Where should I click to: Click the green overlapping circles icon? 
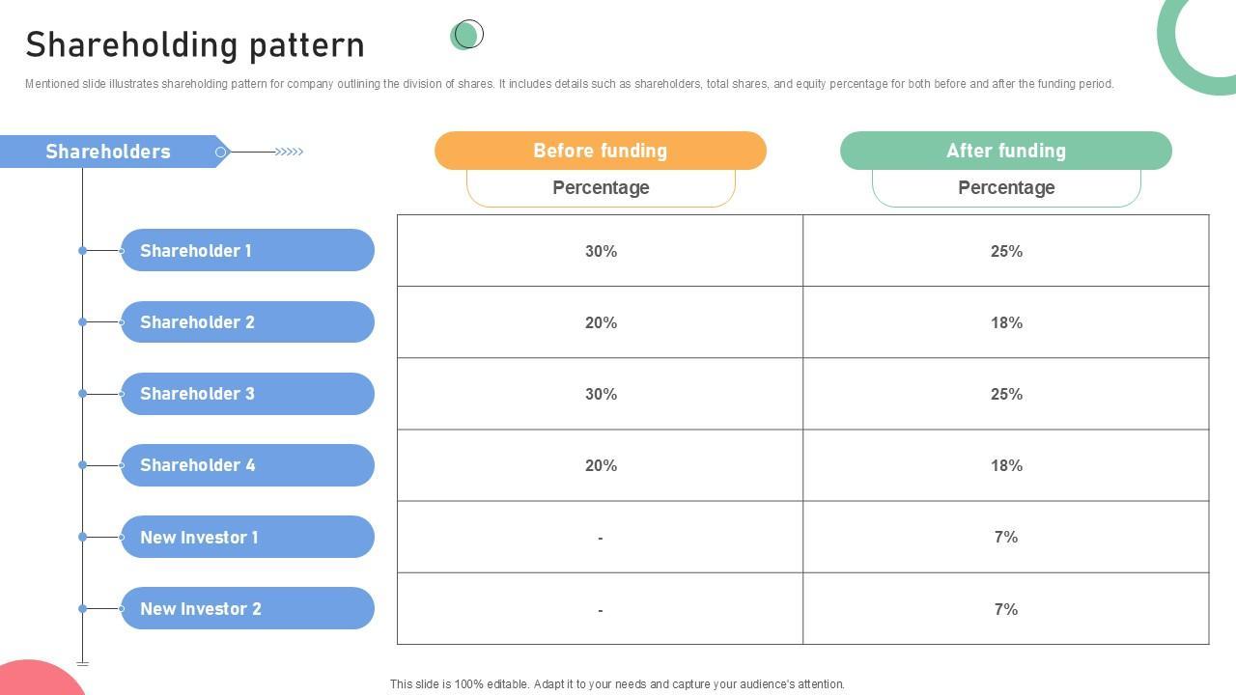[x=466, y=35]
